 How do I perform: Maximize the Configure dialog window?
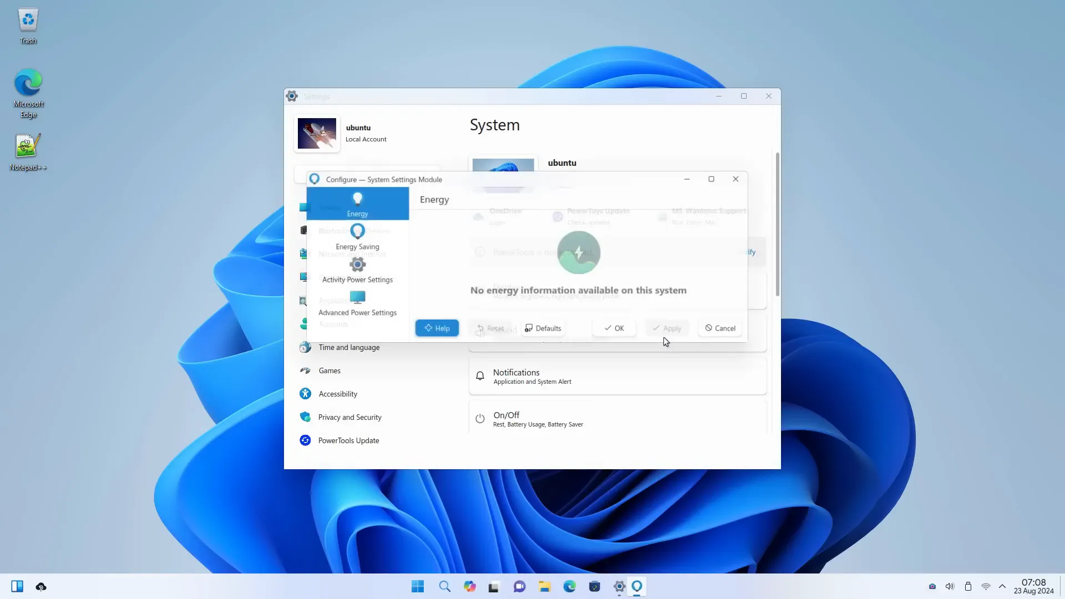point(711,179)
